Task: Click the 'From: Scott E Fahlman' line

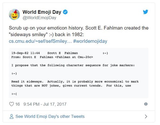Action: click(52, 57)
